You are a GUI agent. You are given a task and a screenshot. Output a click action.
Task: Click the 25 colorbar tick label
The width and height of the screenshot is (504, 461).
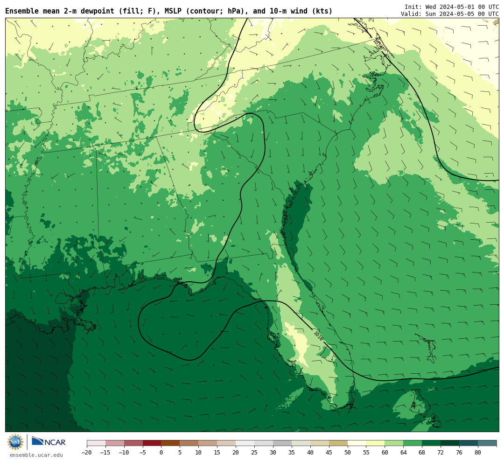click(255, 452)
